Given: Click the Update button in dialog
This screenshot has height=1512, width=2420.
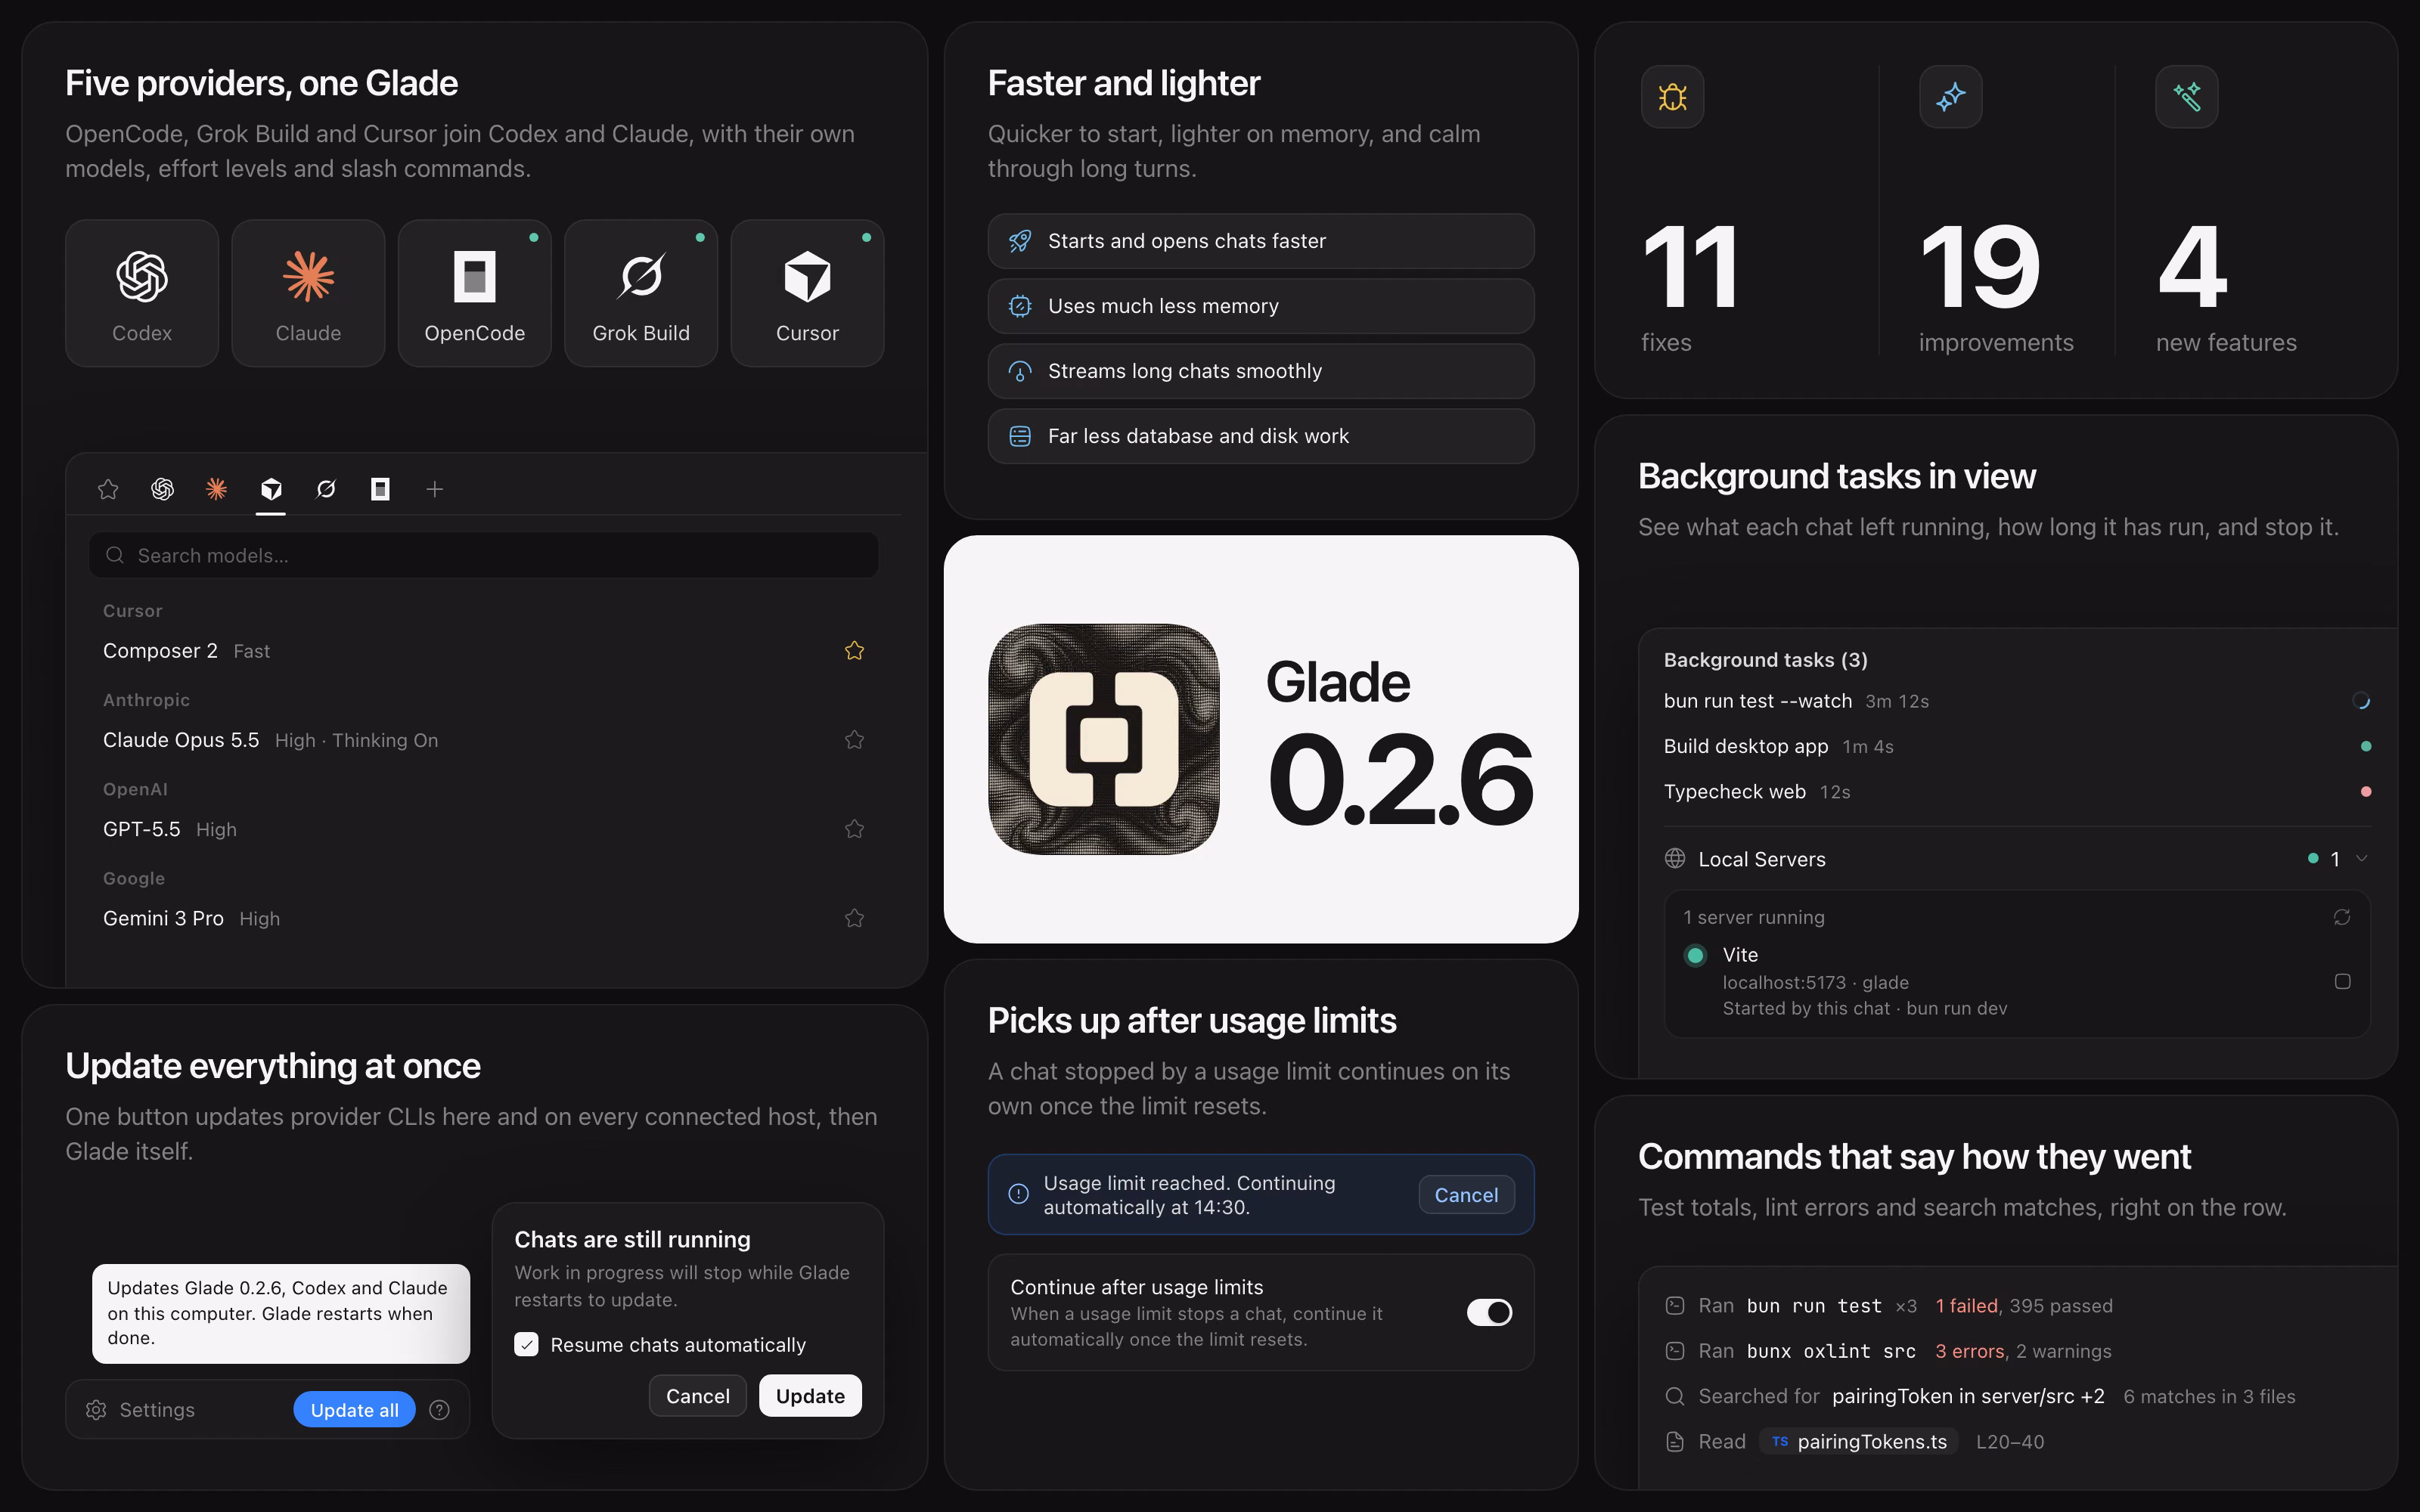Looking at the screenshot, I should coord(810,1396).
